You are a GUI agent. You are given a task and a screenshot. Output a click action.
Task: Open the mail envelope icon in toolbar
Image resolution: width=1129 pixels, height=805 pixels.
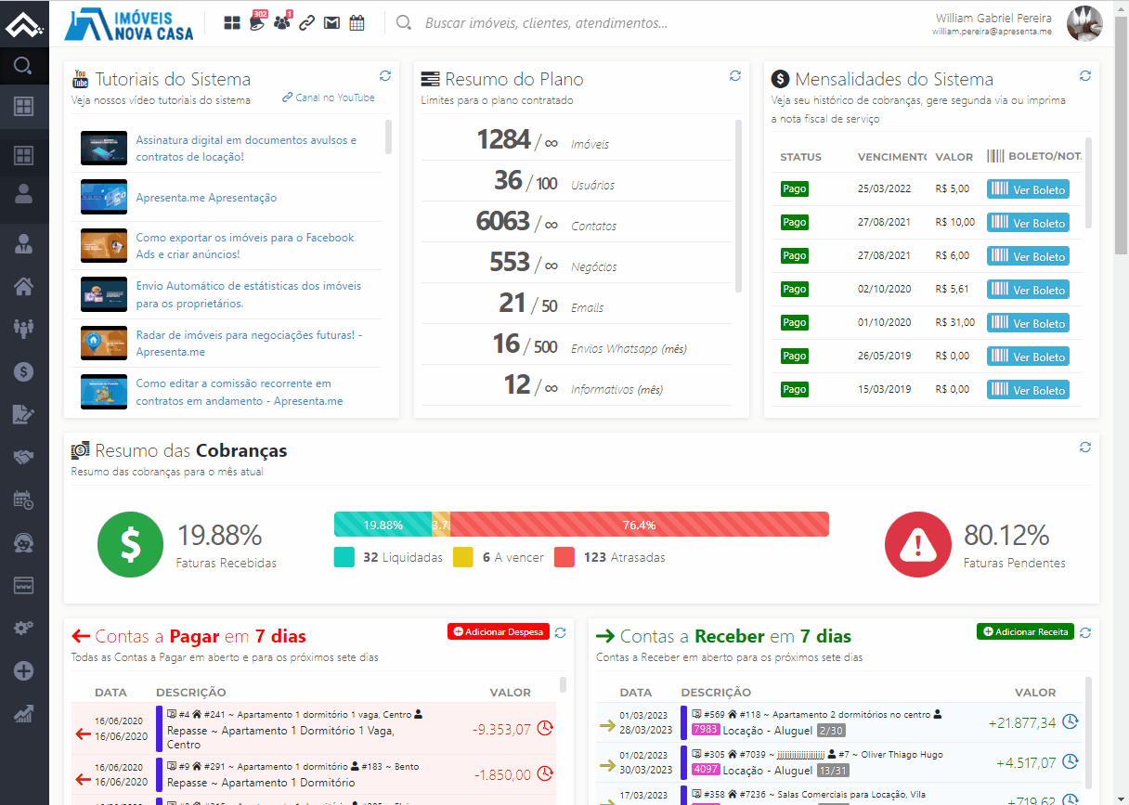331,23
